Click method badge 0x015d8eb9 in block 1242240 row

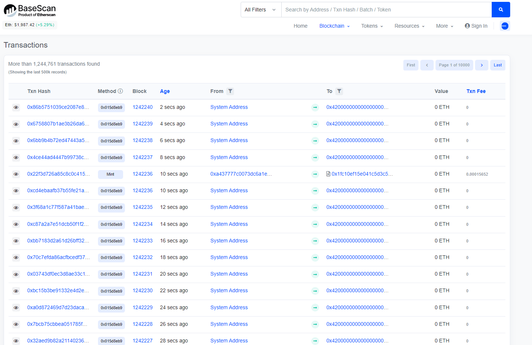pos(111,107)
